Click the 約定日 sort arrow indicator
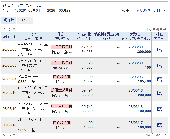Image resolution: width=170 pixels, height=139 pixels. coord(15,36)
